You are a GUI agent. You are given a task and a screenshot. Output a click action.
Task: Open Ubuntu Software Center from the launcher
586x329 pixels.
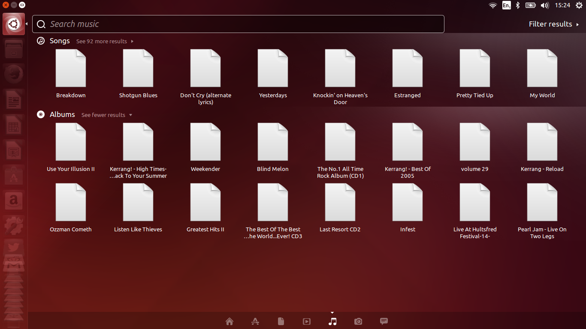pyautogui.click(x=14, y=176)
